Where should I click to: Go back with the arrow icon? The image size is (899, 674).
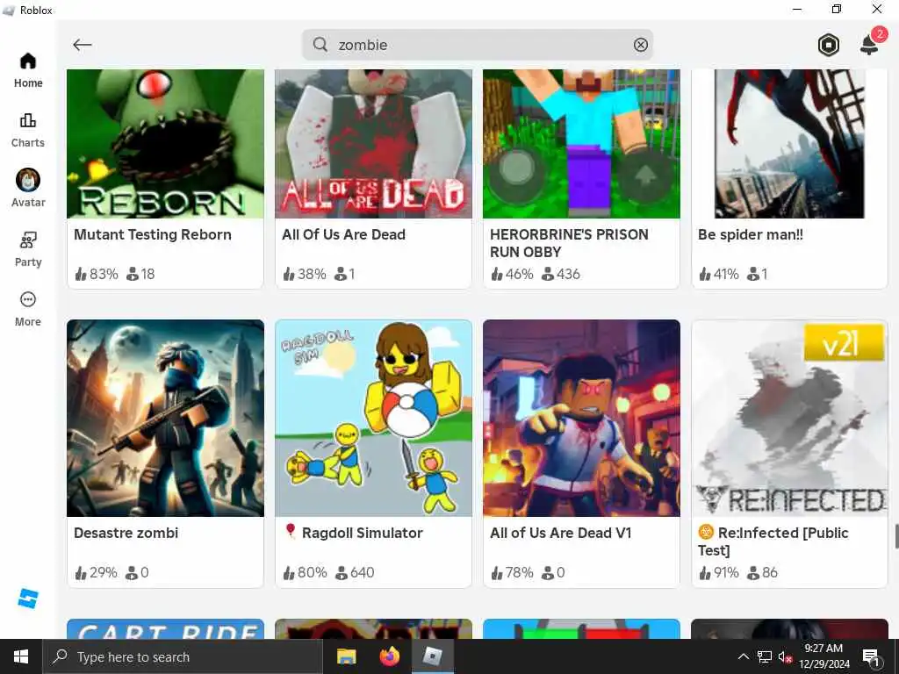pyautogui.click(x=83, y=45)
